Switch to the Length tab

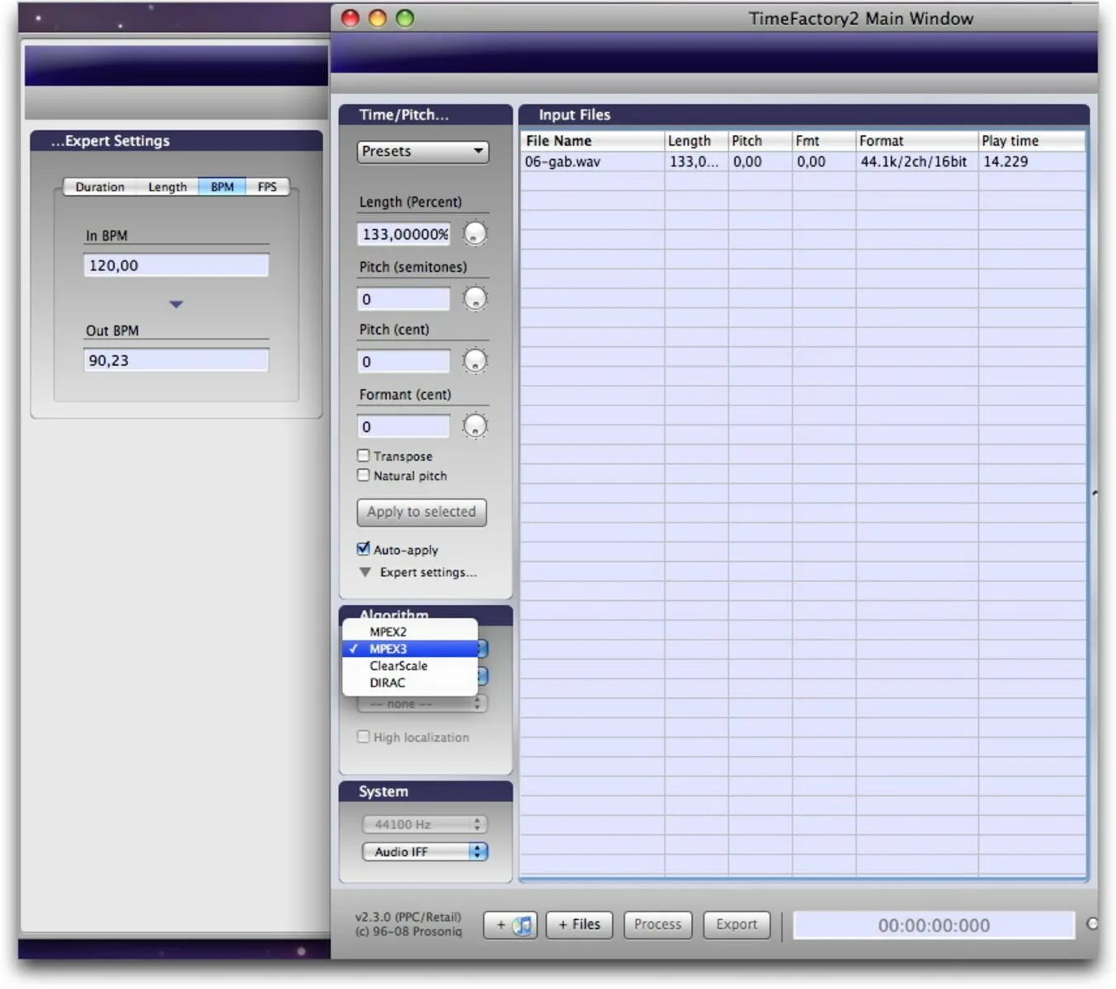click(167, 187)
